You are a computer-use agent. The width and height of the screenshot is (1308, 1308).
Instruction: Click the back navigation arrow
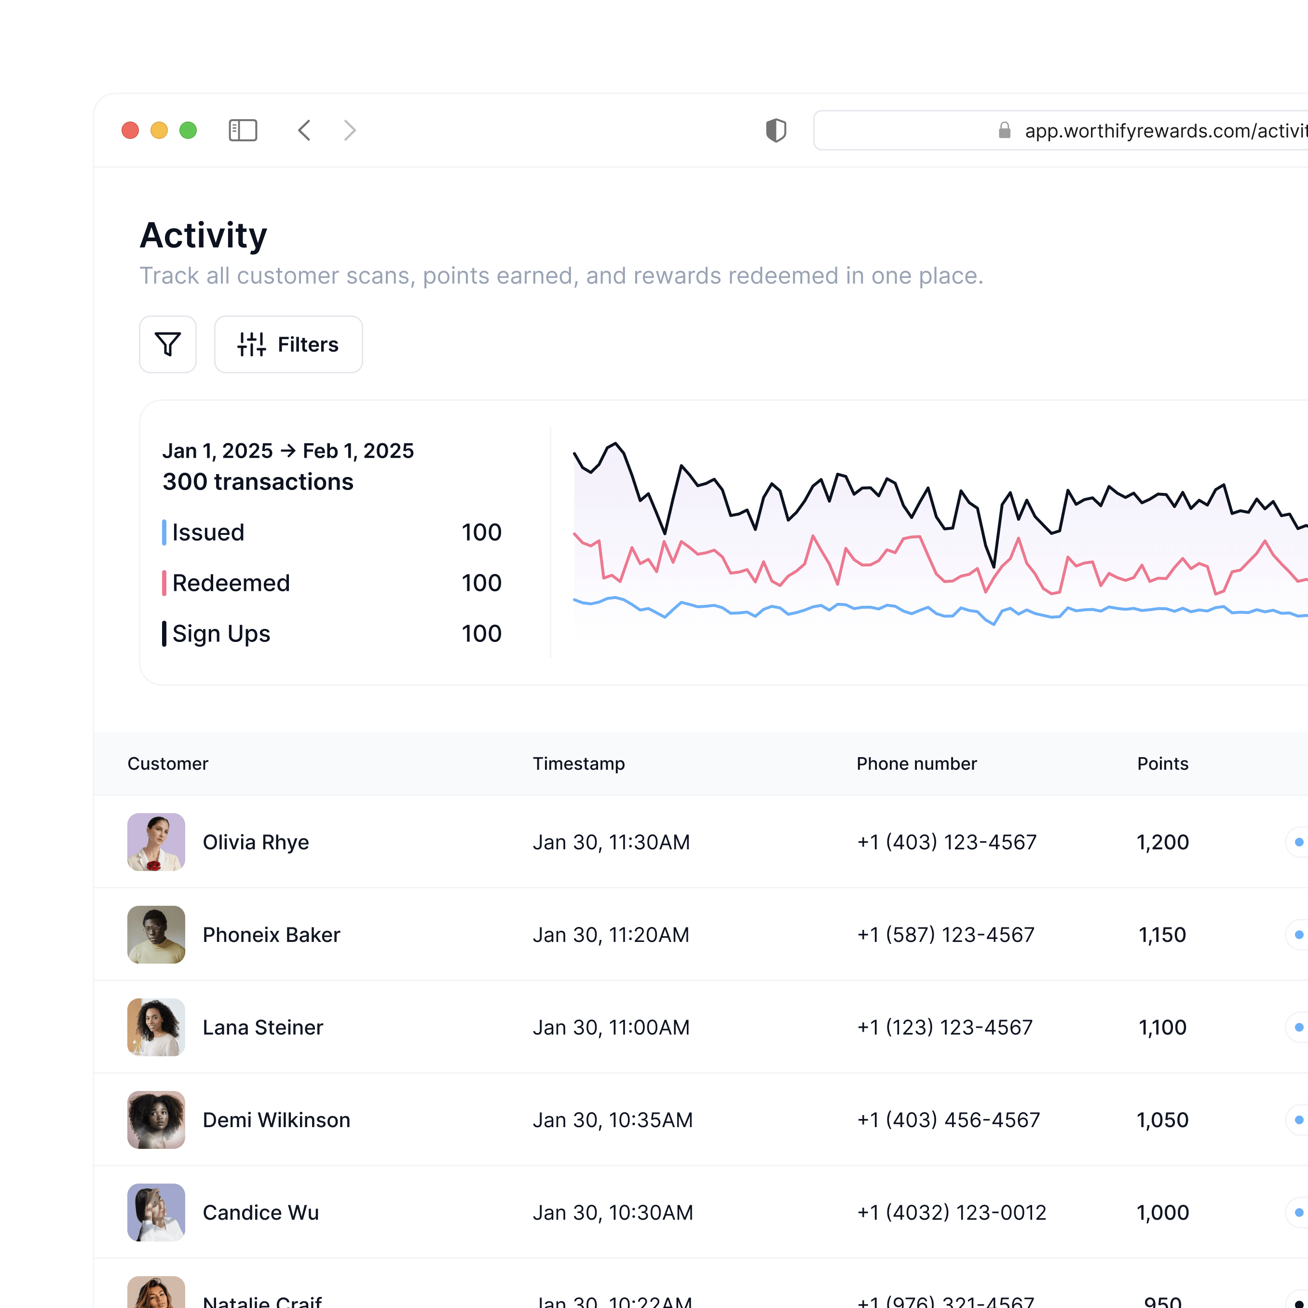(304, 130)
